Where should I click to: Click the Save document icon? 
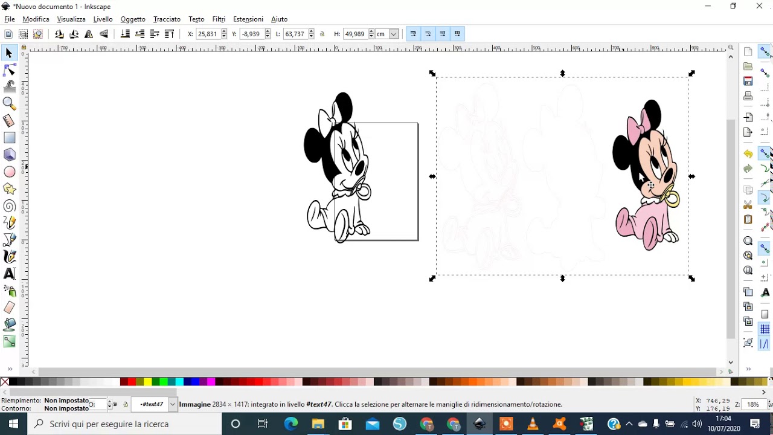click(x=748, y=81)
